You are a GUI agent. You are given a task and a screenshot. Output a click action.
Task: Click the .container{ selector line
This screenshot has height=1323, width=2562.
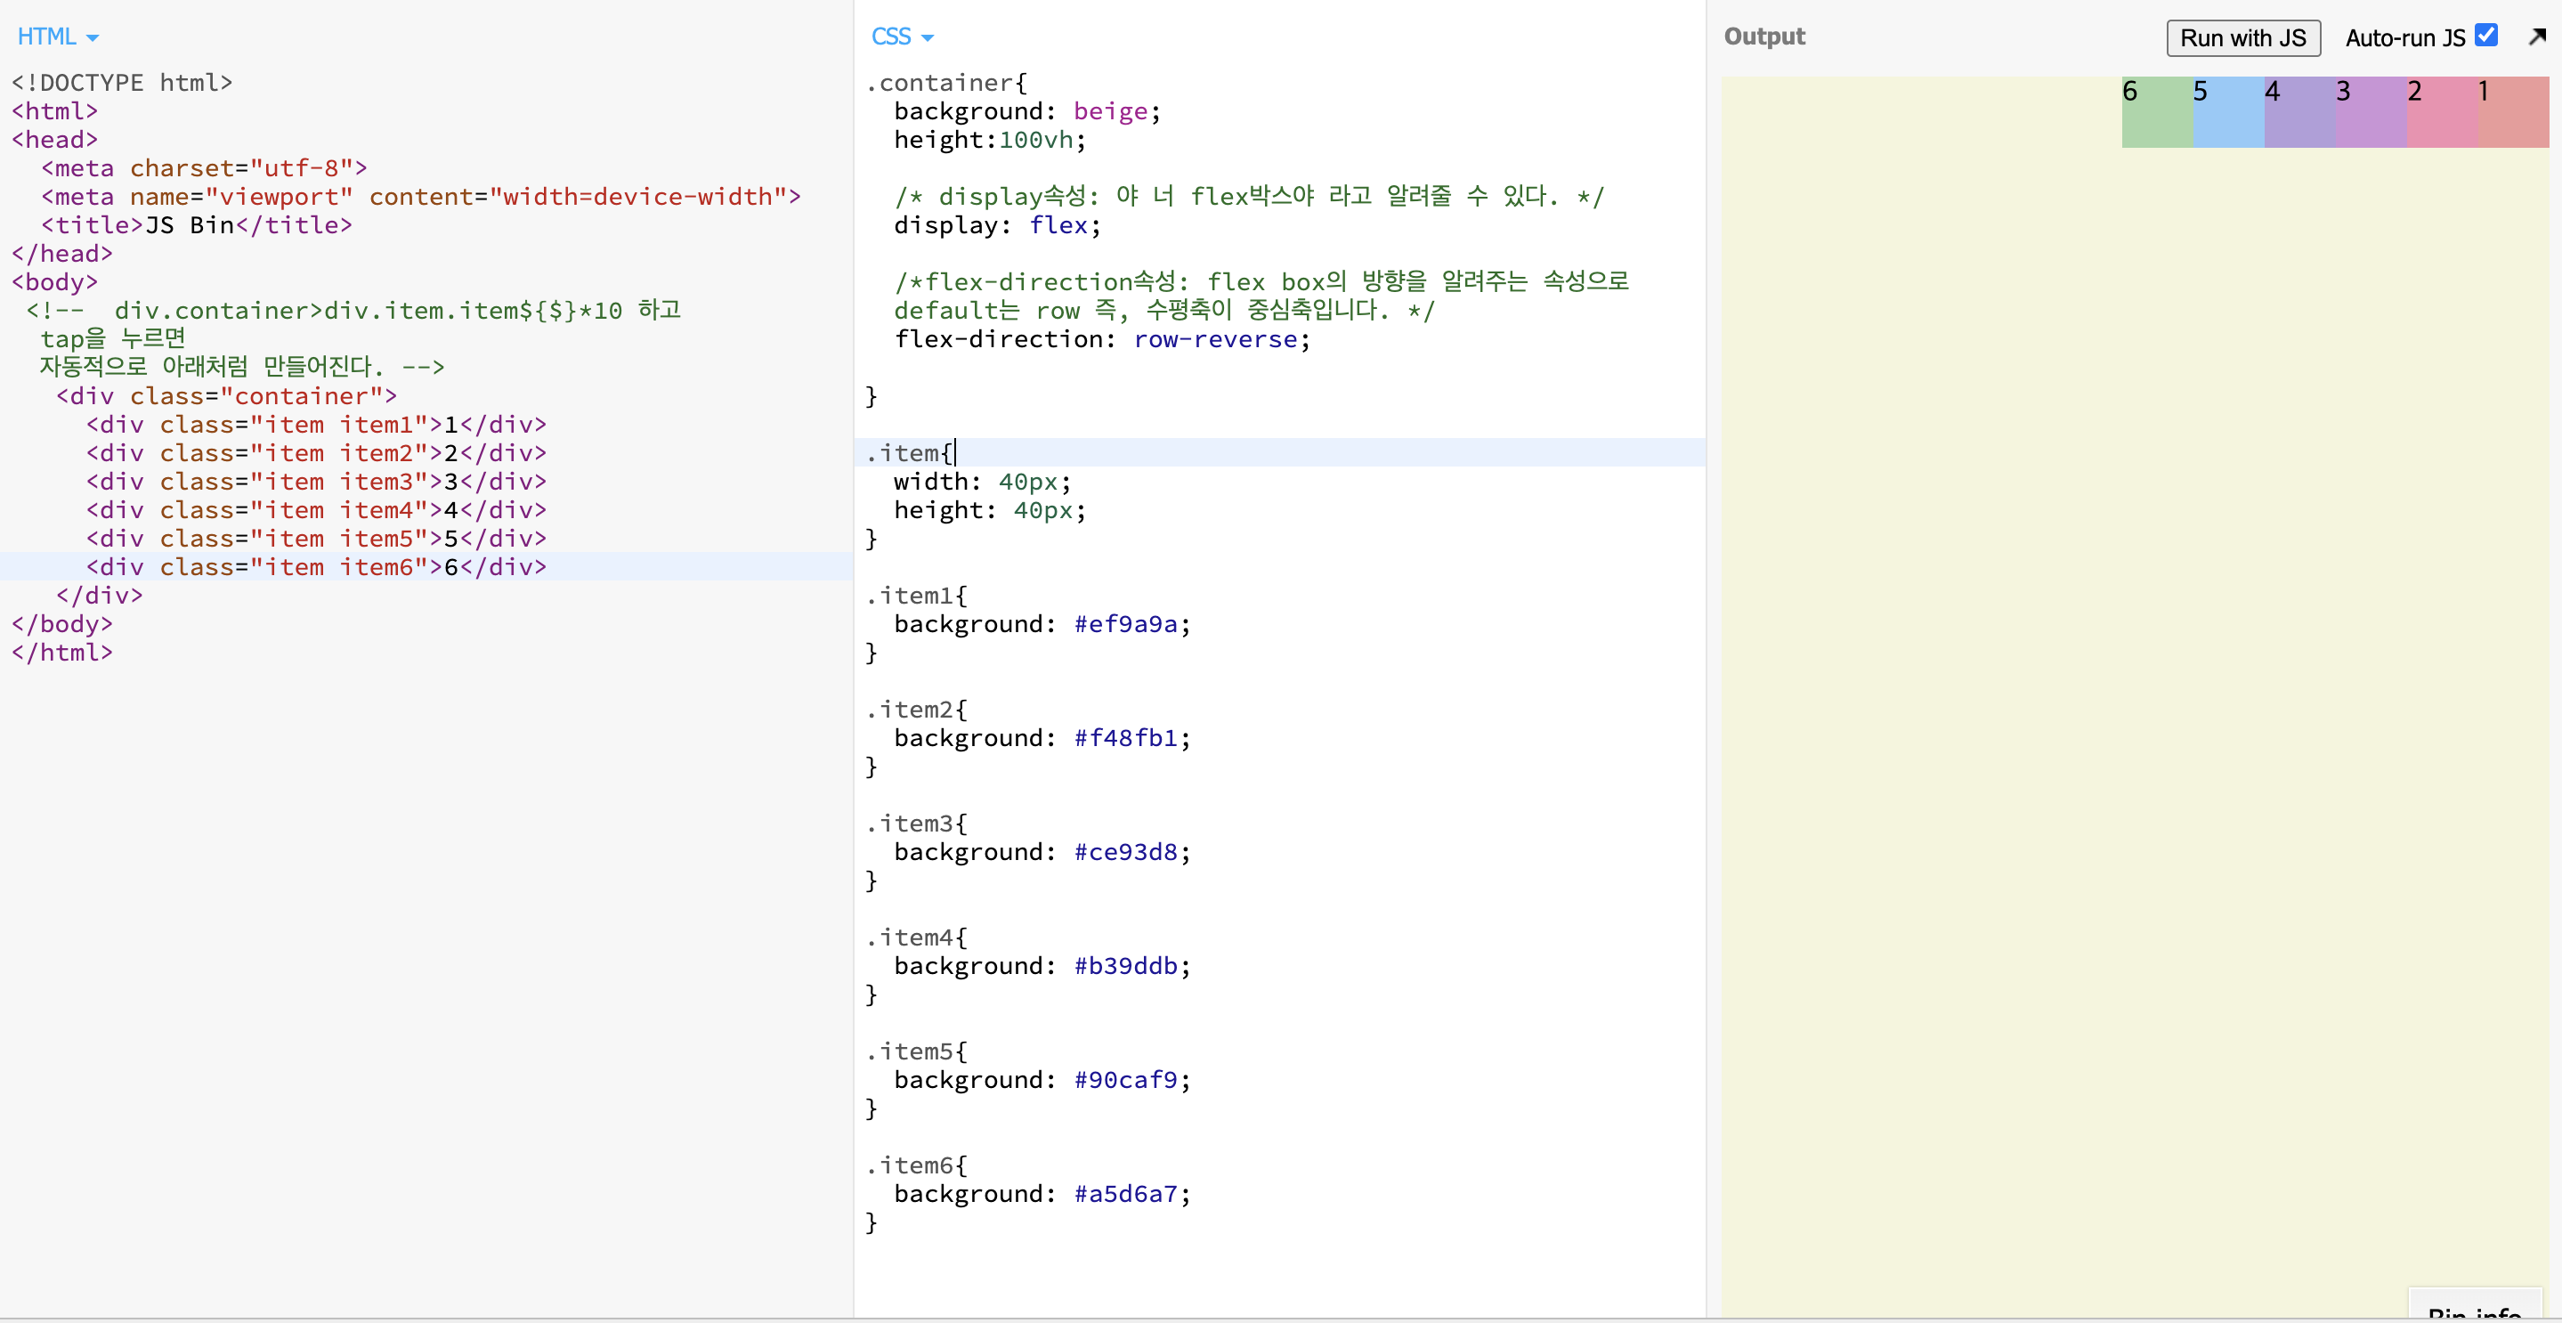[x=945, y=83]
